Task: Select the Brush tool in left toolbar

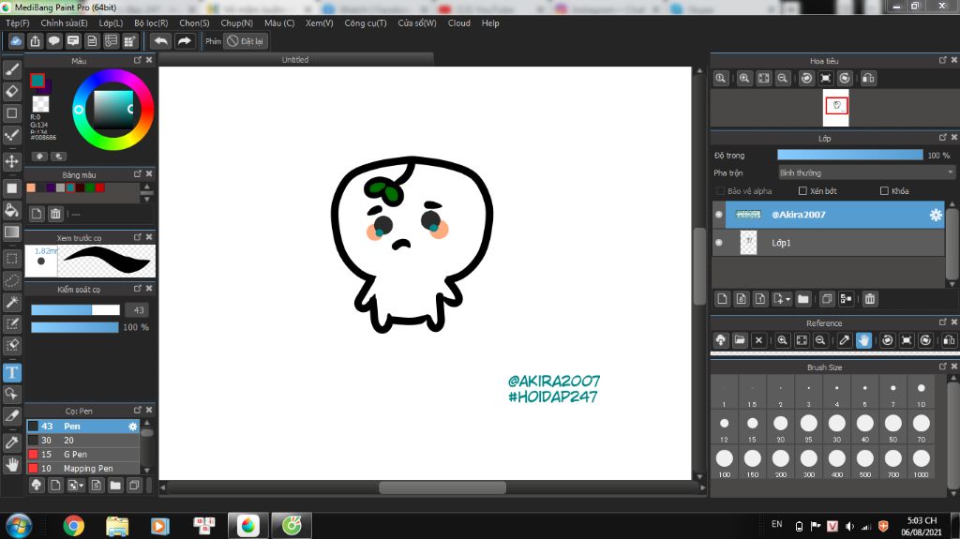Action: pyautogui.click(x=11, y=69)
